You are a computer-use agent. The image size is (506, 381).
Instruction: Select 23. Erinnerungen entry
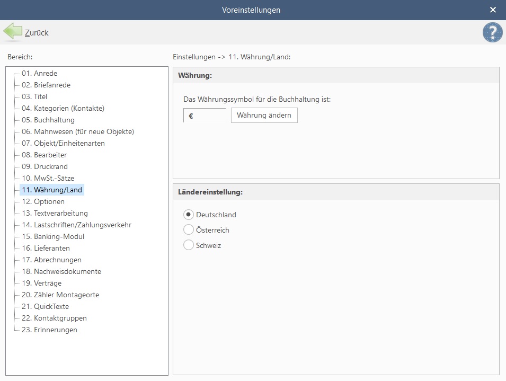pyautogui.click(x=49, y=330)
